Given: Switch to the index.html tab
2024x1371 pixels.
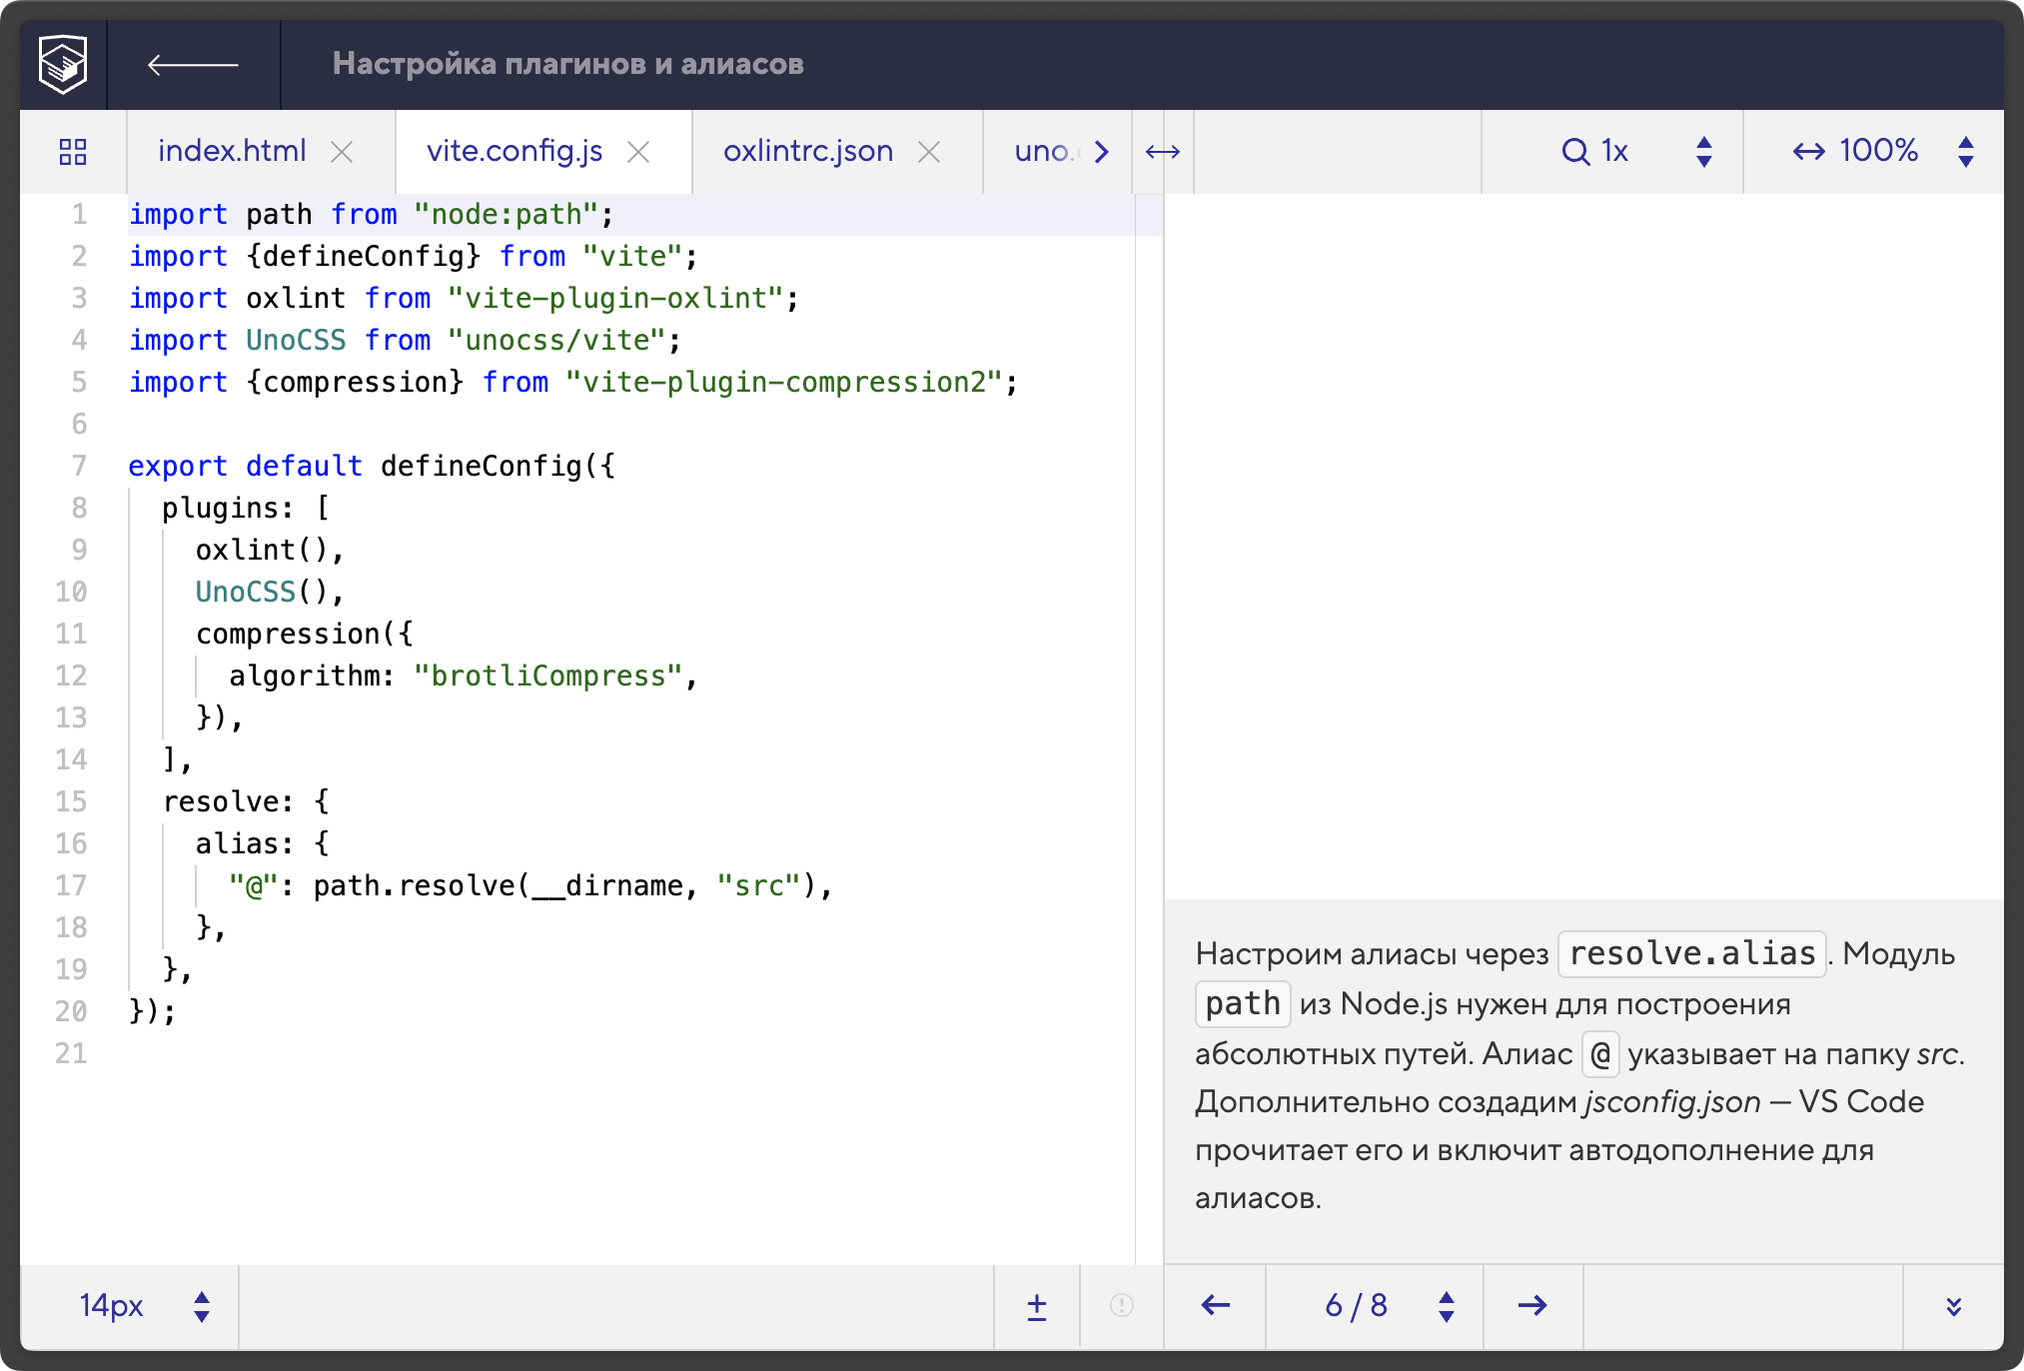Looking at the screenshot, I should click(232, 152).
